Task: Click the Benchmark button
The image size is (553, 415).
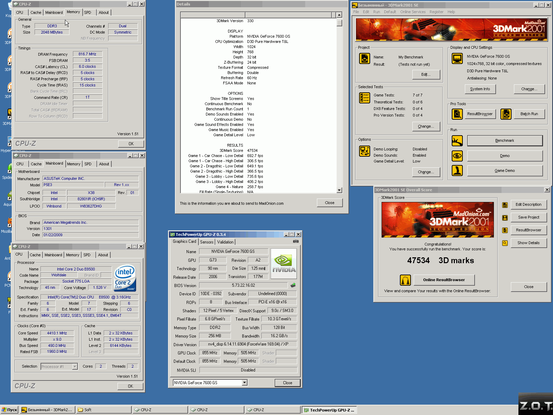Action: (505, 141)
